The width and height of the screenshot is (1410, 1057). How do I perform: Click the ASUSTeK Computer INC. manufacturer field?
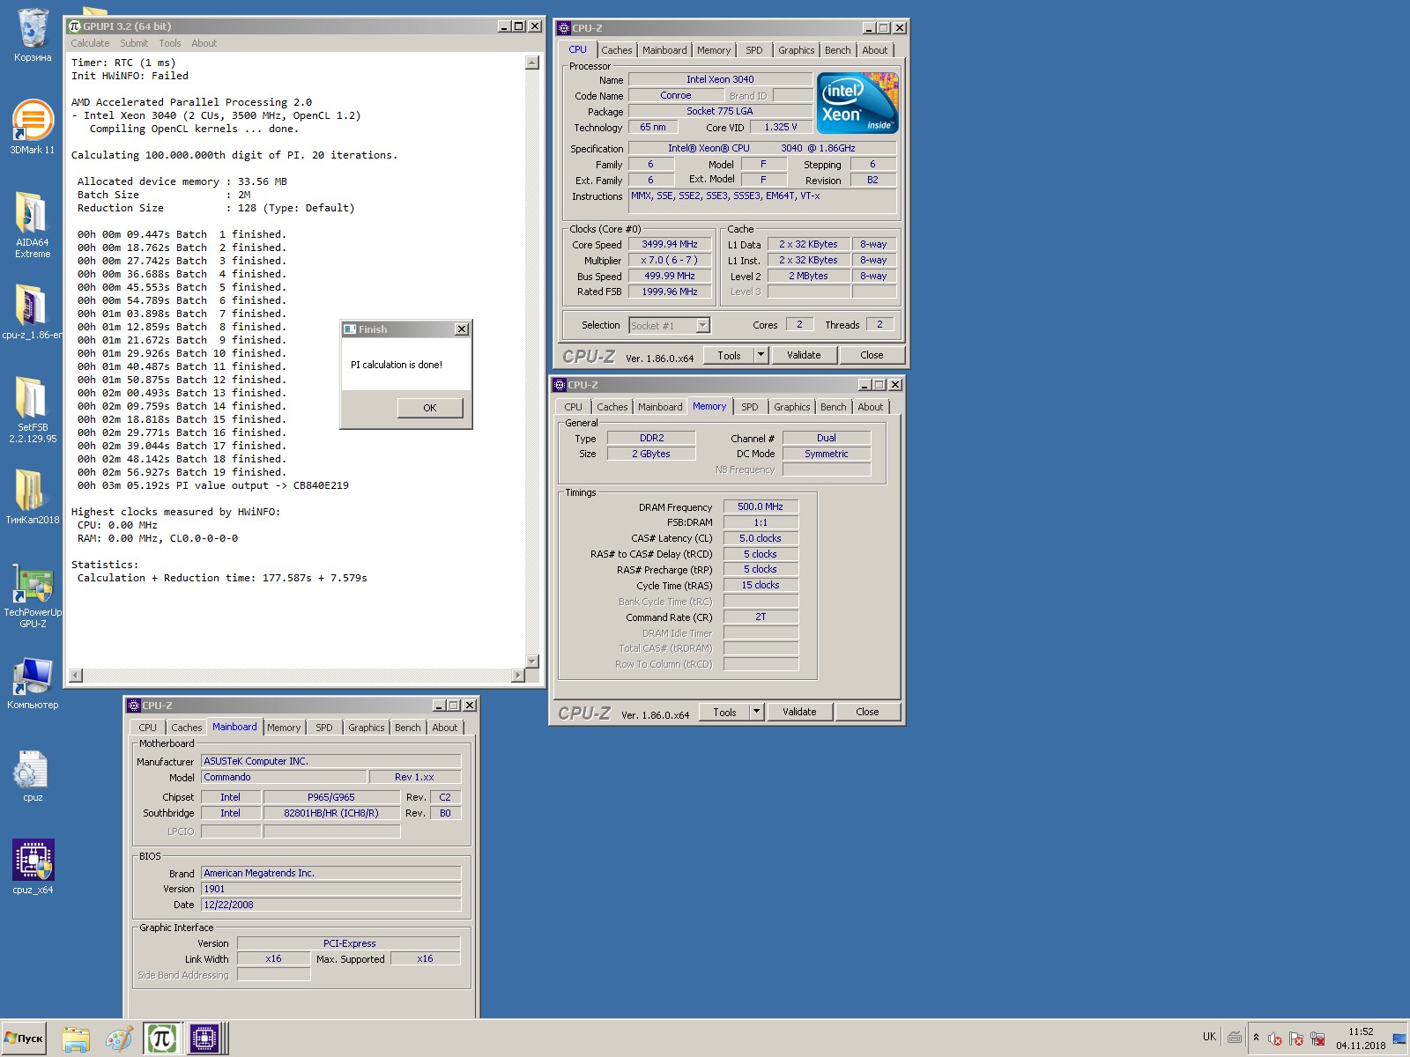pos(331,761)
